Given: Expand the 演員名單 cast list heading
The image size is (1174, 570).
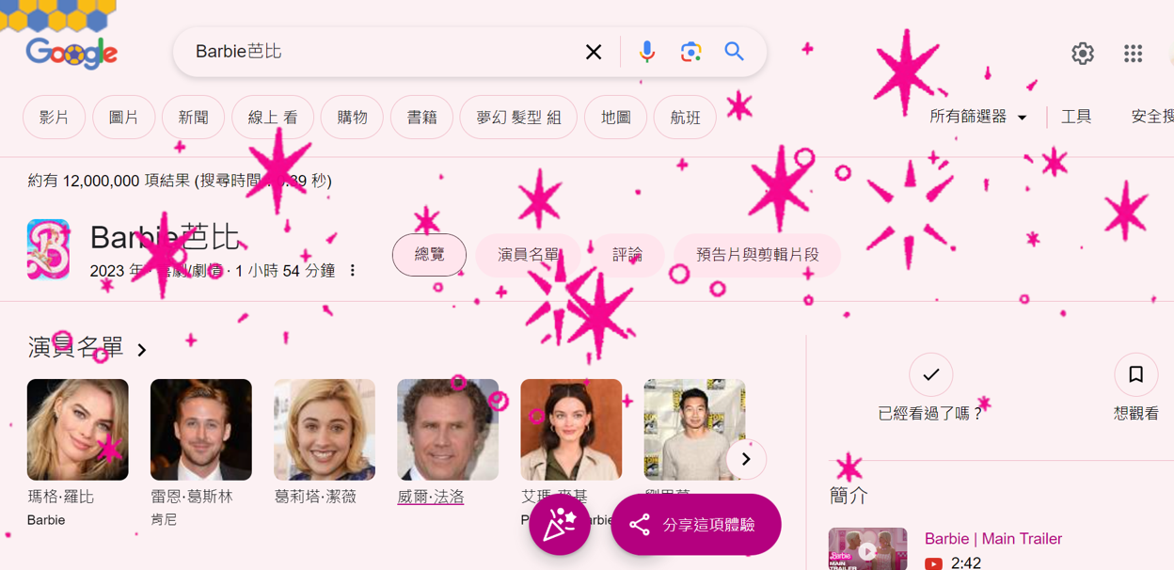Looking at the screenshot, I should coord(87,349).
